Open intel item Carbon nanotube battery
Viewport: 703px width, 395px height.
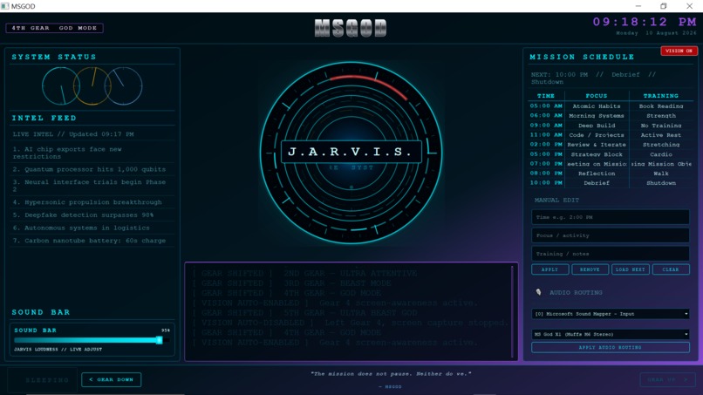(92, 241)
